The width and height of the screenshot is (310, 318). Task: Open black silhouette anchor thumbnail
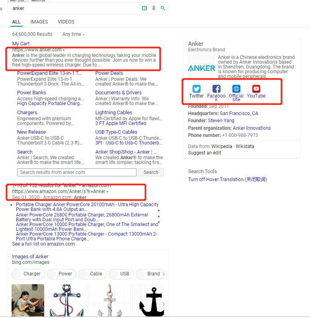[150, 300]
